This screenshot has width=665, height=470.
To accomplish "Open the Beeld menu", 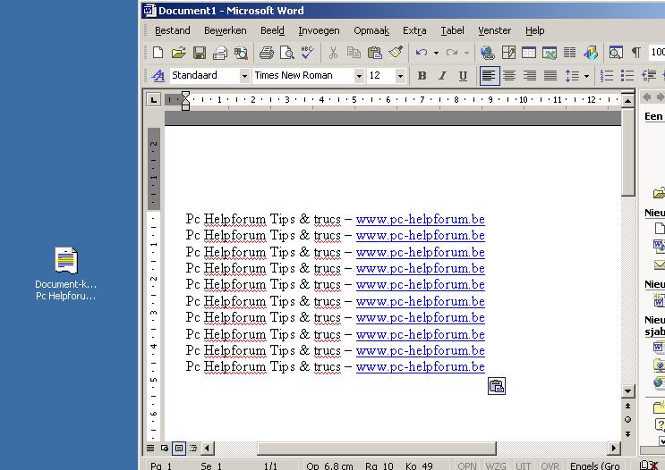I will 272,30.
